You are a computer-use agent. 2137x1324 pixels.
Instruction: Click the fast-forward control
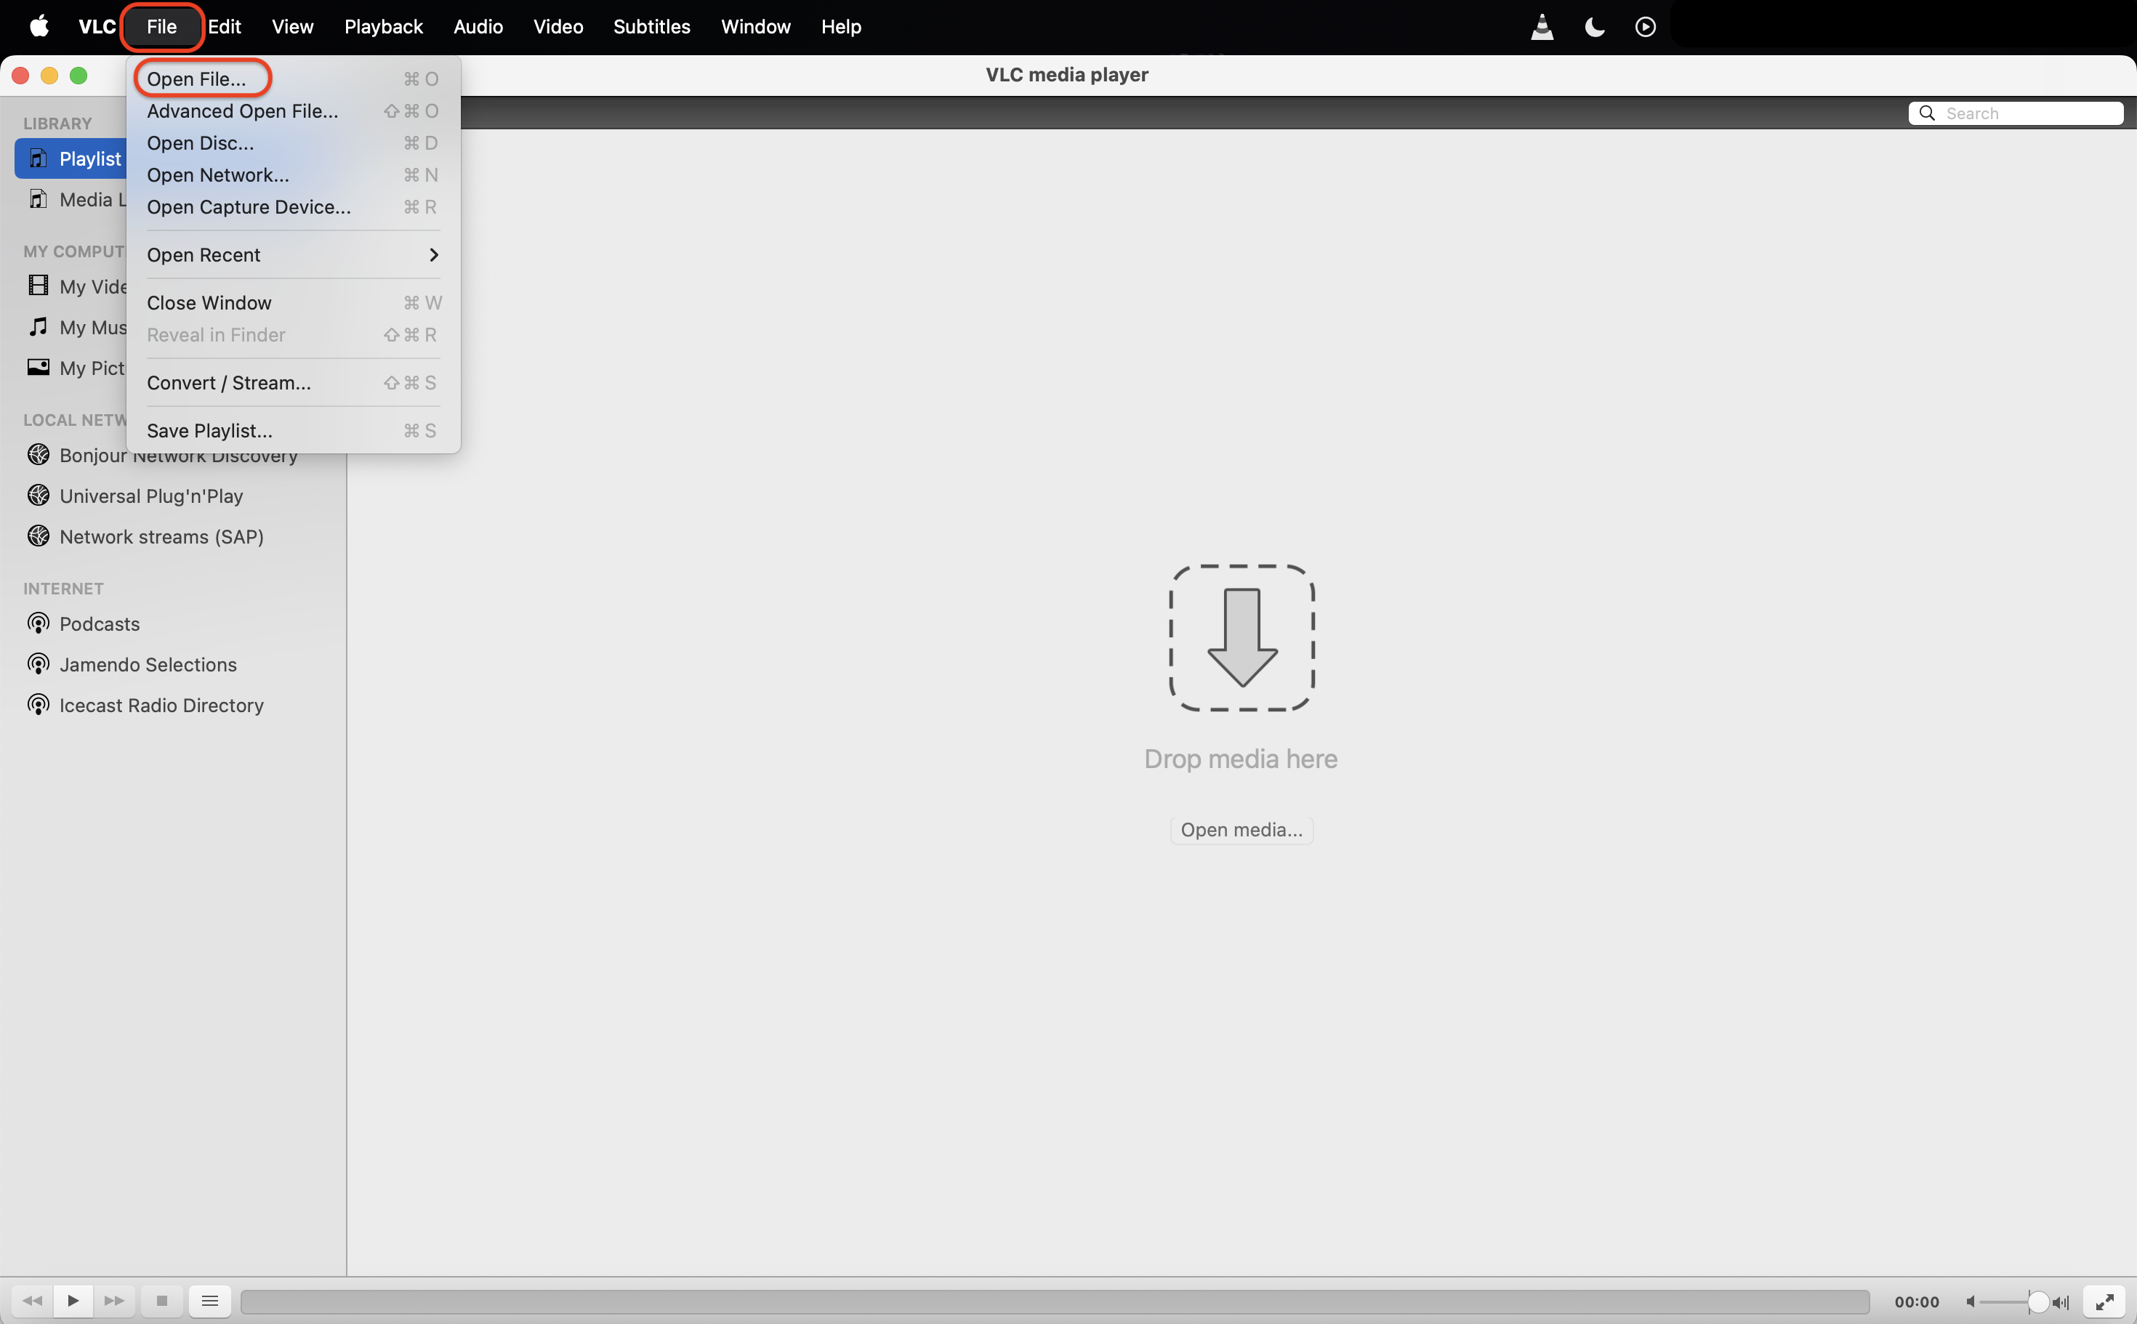114,1301
